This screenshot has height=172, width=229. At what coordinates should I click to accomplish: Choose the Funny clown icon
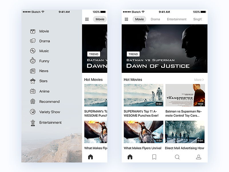(33, 60)
